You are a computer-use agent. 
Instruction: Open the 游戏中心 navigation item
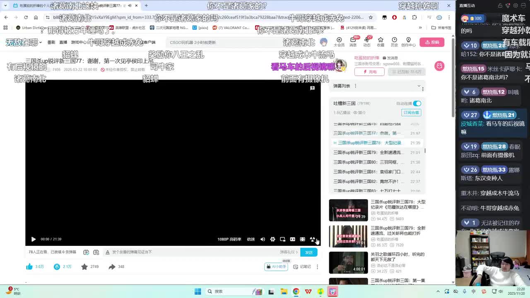click(79, 42)
